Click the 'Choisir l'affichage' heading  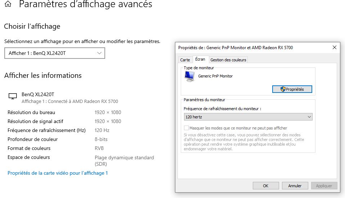pyautogui.click(x=32, y=26)
